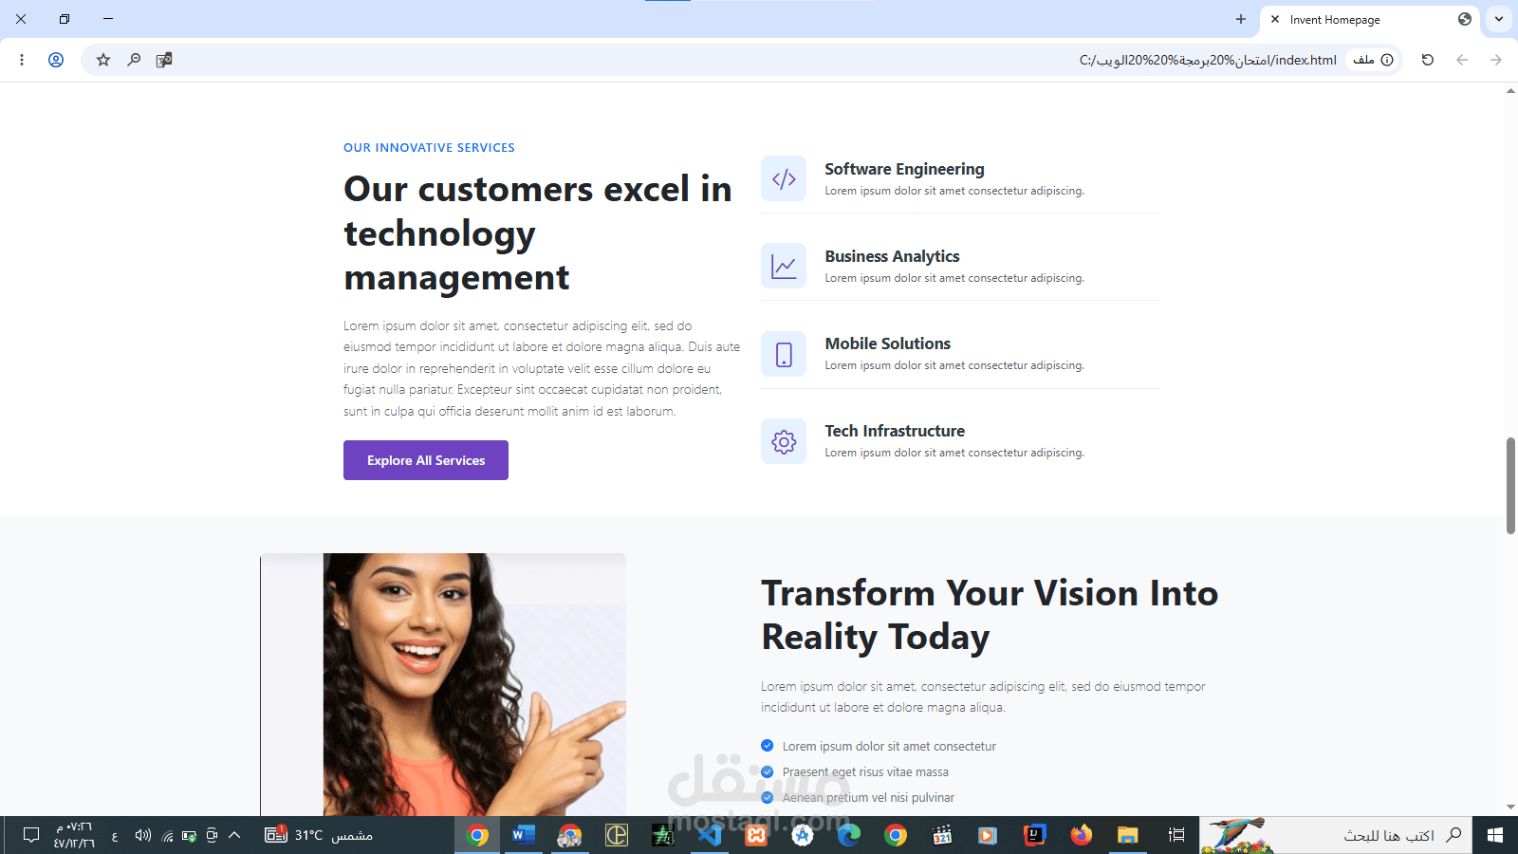
Task: Open the Software Engineering service heading
Action: [904, 169]
